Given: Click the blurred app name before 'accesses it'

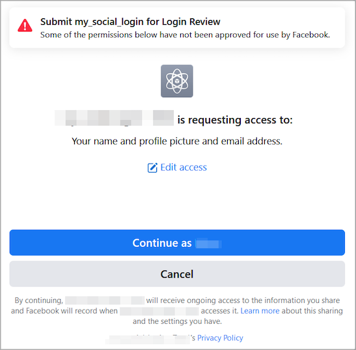Looking at the screenshot, I should (x=159, y=311).
